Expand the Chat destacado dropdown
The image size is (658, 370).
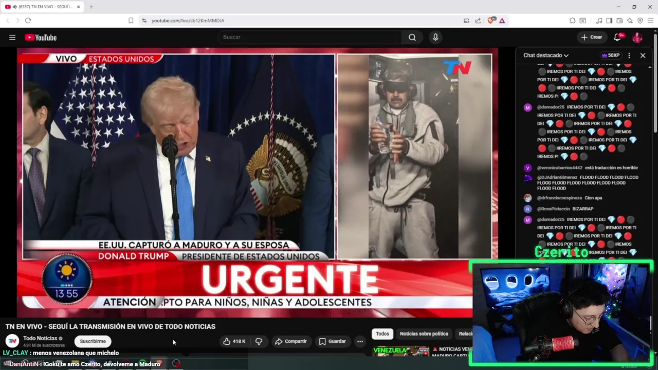[x=546, y=55]
